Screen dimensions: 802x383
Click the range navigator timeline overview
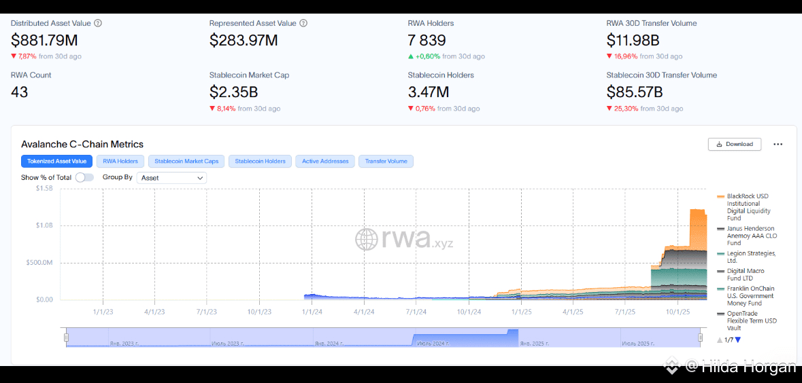[383, 338]
